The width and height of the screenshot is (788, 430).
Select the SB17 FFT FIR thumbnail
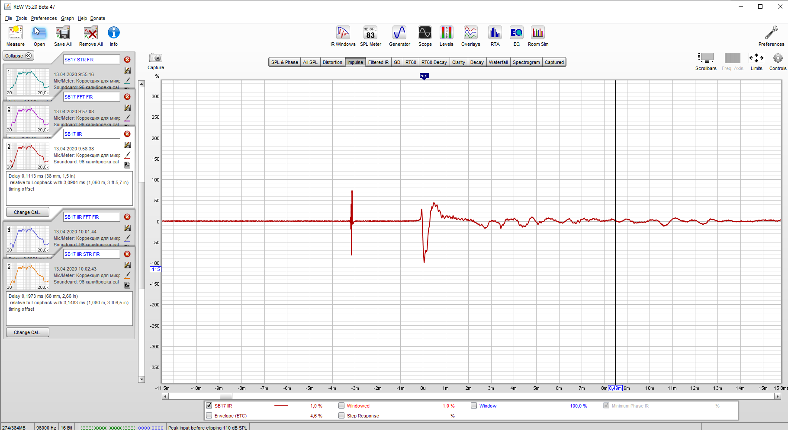28,119
